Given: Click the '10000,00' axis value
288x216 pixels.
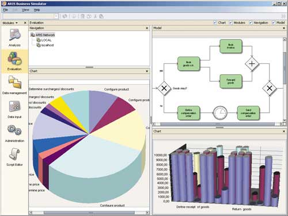Looking at the screenshot, I should pyautogui.click(x=161, y=155).
